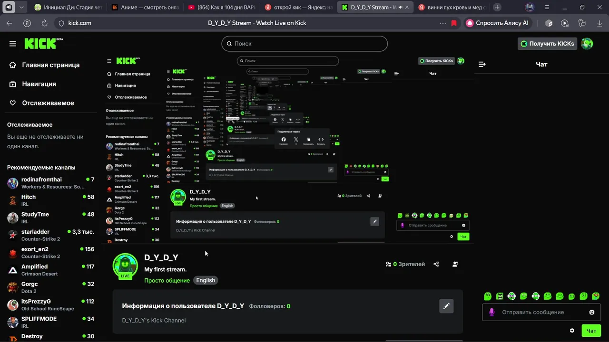Pick the heart-eyes emote

click(x=596, y=296)
